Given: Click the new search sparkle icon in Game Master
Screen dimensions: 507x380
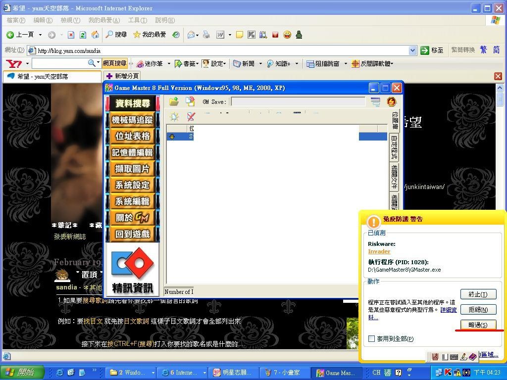Looking at the screenshot, I should coord(174,117).
